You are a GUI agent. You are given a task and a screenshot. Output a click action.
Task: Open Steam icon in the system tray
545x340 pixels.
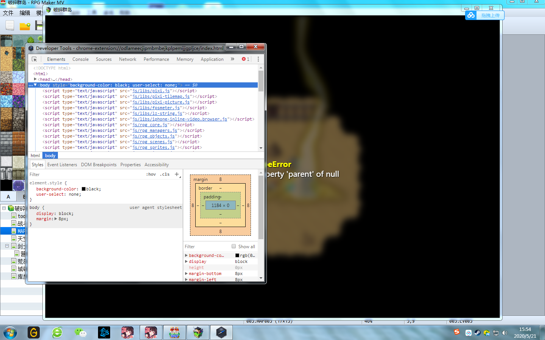click(x=478, y=333)
